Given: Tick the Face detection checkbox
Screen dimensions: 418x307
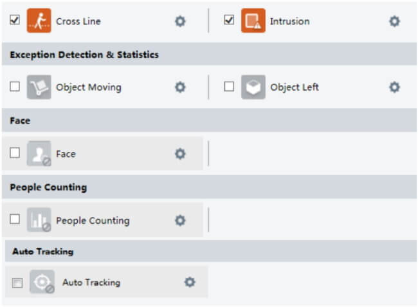Looking at the screenshot, I should [15, 153].
